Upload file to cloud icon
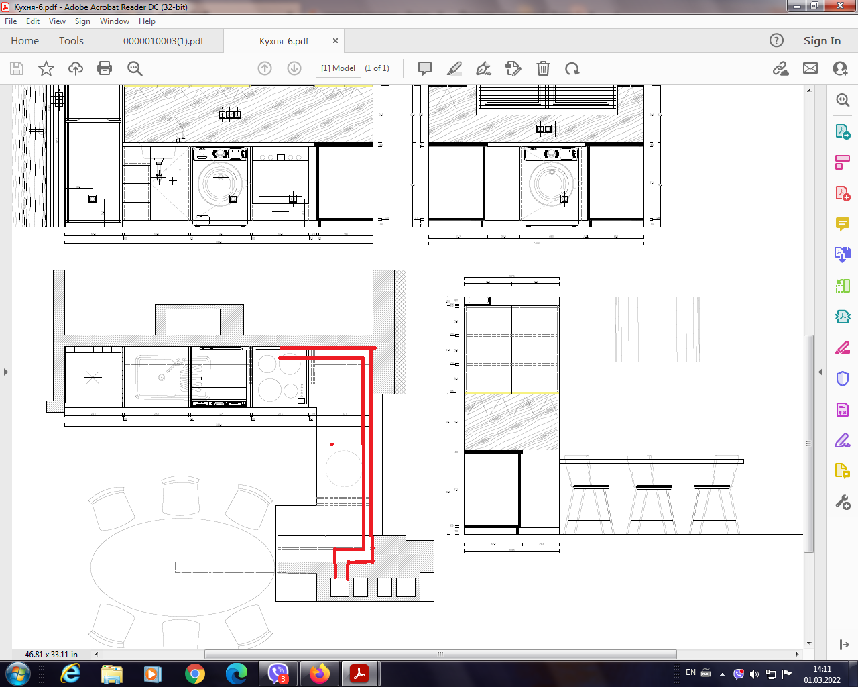The width and height of the screenshot is (858, 687). point(76,68)
